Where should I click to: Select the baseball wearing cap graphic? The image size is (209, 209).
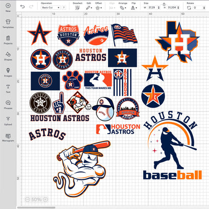103,109
